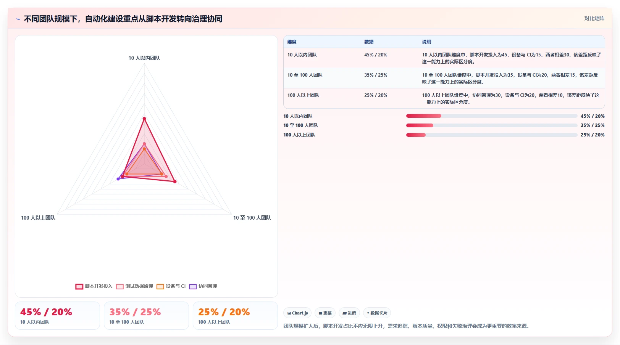Image resolution: width=620 pixels, height=345 pixels.
Task: Open the 25% / 20% stat card
Action: pos(235,316)
